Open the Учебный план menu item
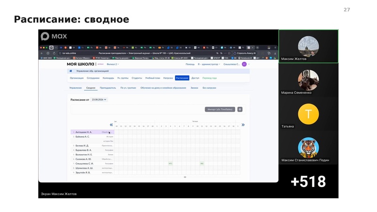The height and width of the screenshot is (212, 377). pos(153,78)
